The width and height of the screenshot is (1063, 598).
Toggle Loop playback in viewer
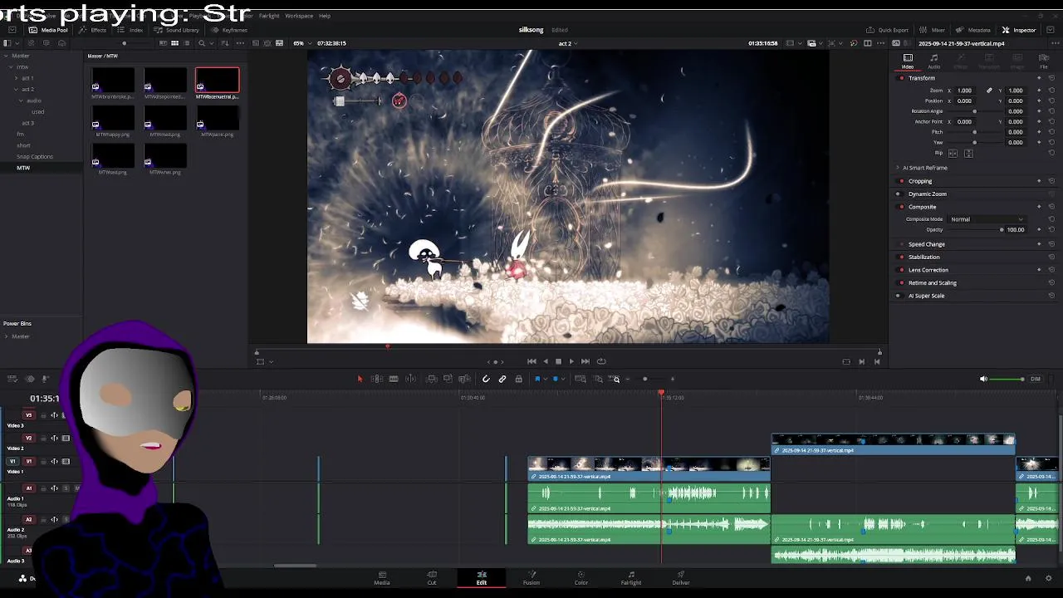pyautogui.click(x=601, y=361)
